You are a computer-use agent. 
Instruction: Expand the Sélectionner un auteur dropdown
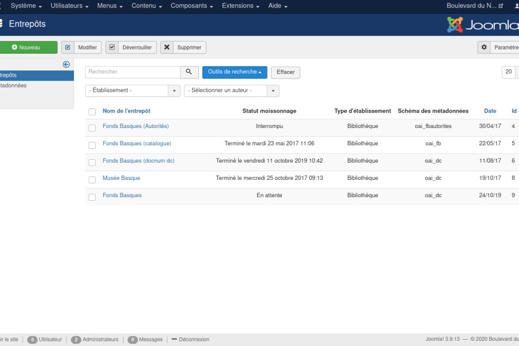(231, 91)
